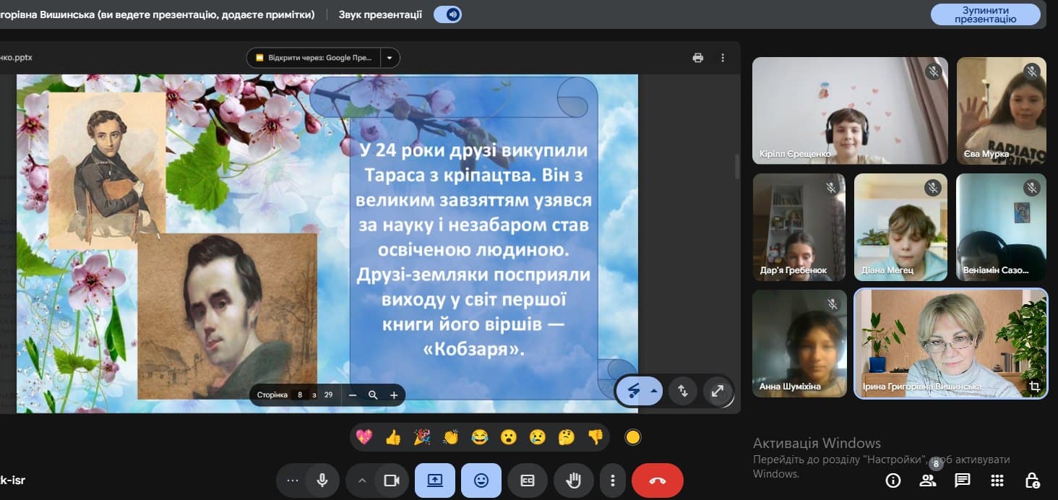Turn on closed captions
This screenshot has height=500, width=1058.
click(528, 480)
